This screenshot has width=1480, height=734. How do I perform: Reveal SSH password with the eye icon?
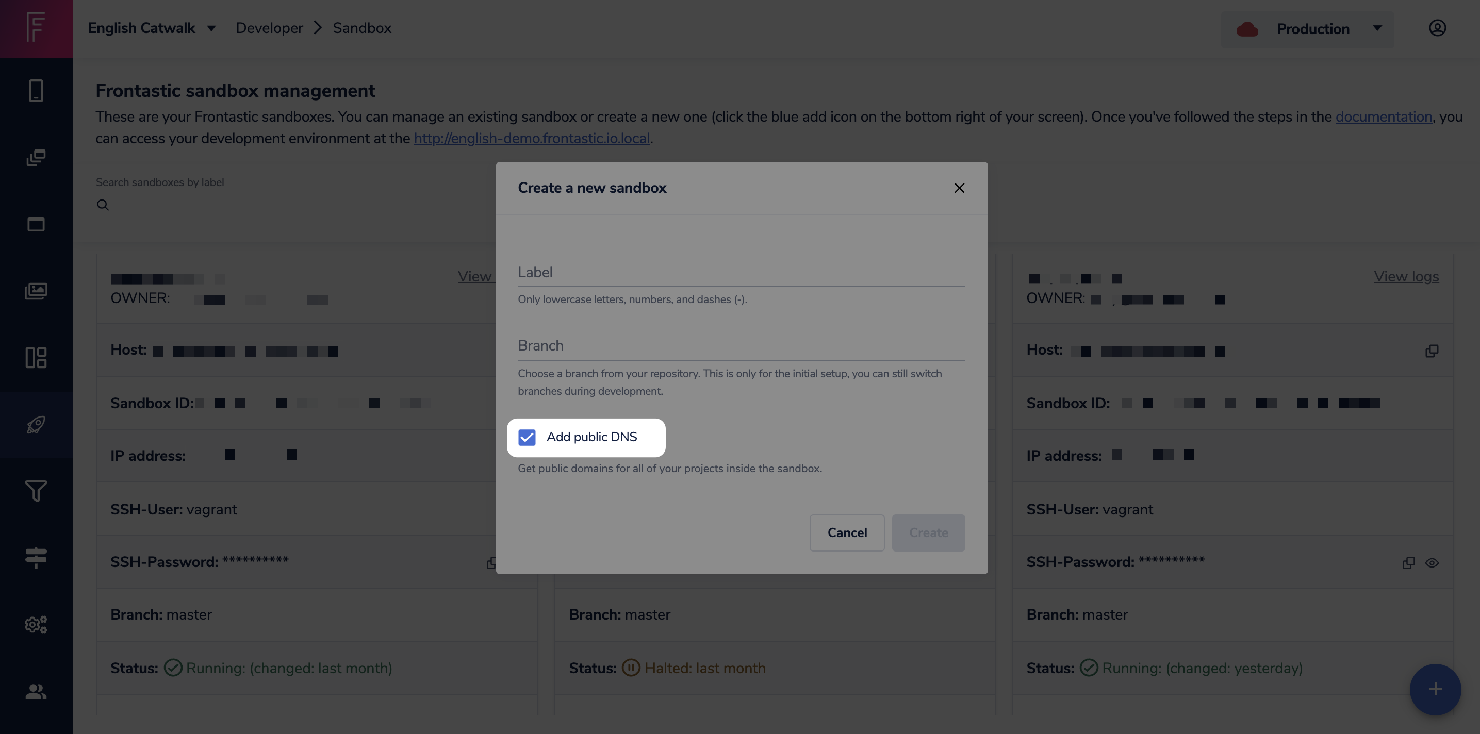(1432, 562)
